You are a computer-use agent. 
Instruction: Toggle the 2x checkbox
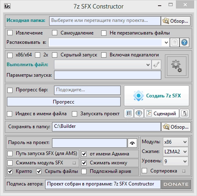38,55
